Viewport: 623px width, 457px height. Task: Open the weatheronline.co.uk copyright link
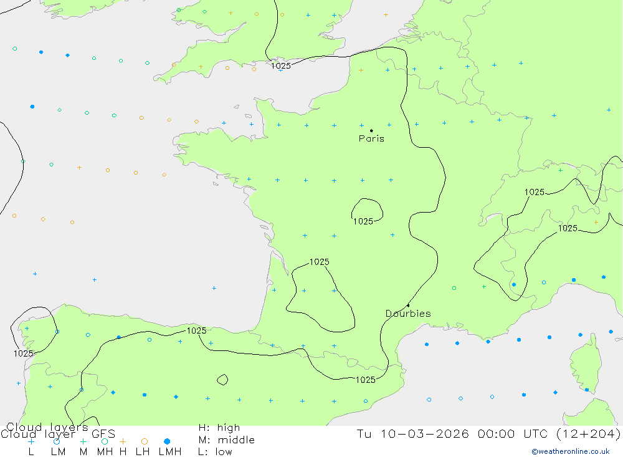(x=571, y=451)
